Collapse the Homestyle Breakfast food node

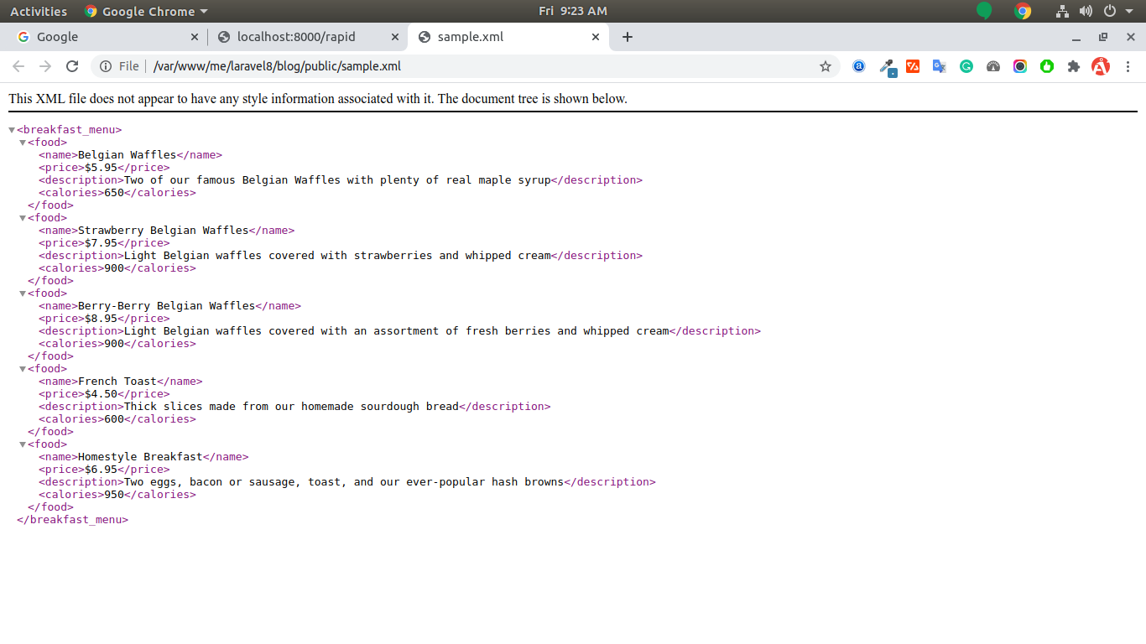point(23,444)
